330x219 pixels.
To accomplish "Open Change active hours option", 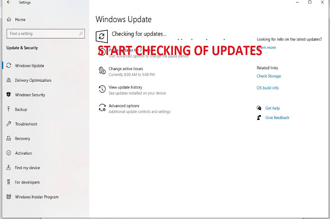I will [126, 68].
